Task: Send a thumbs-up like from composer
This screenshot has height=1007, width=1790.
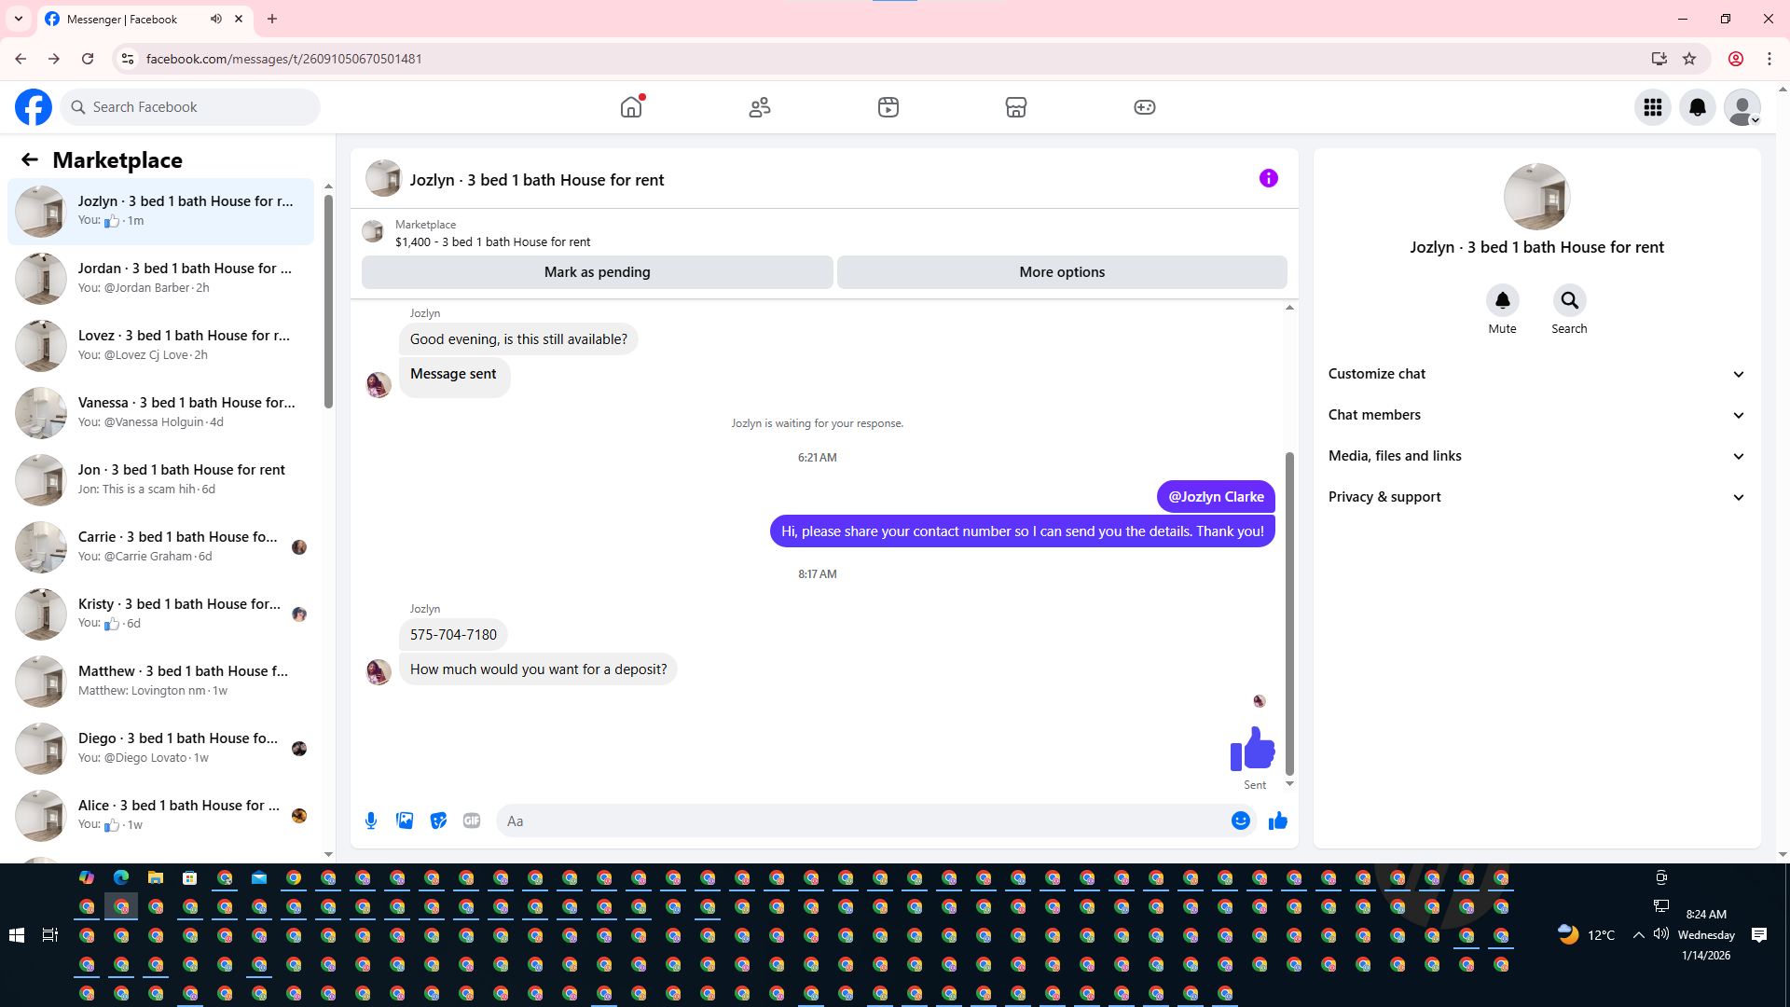Action: click(x=1277, y=821)
